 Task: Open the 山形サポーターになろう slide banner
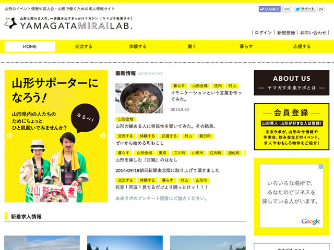point(56,136)
